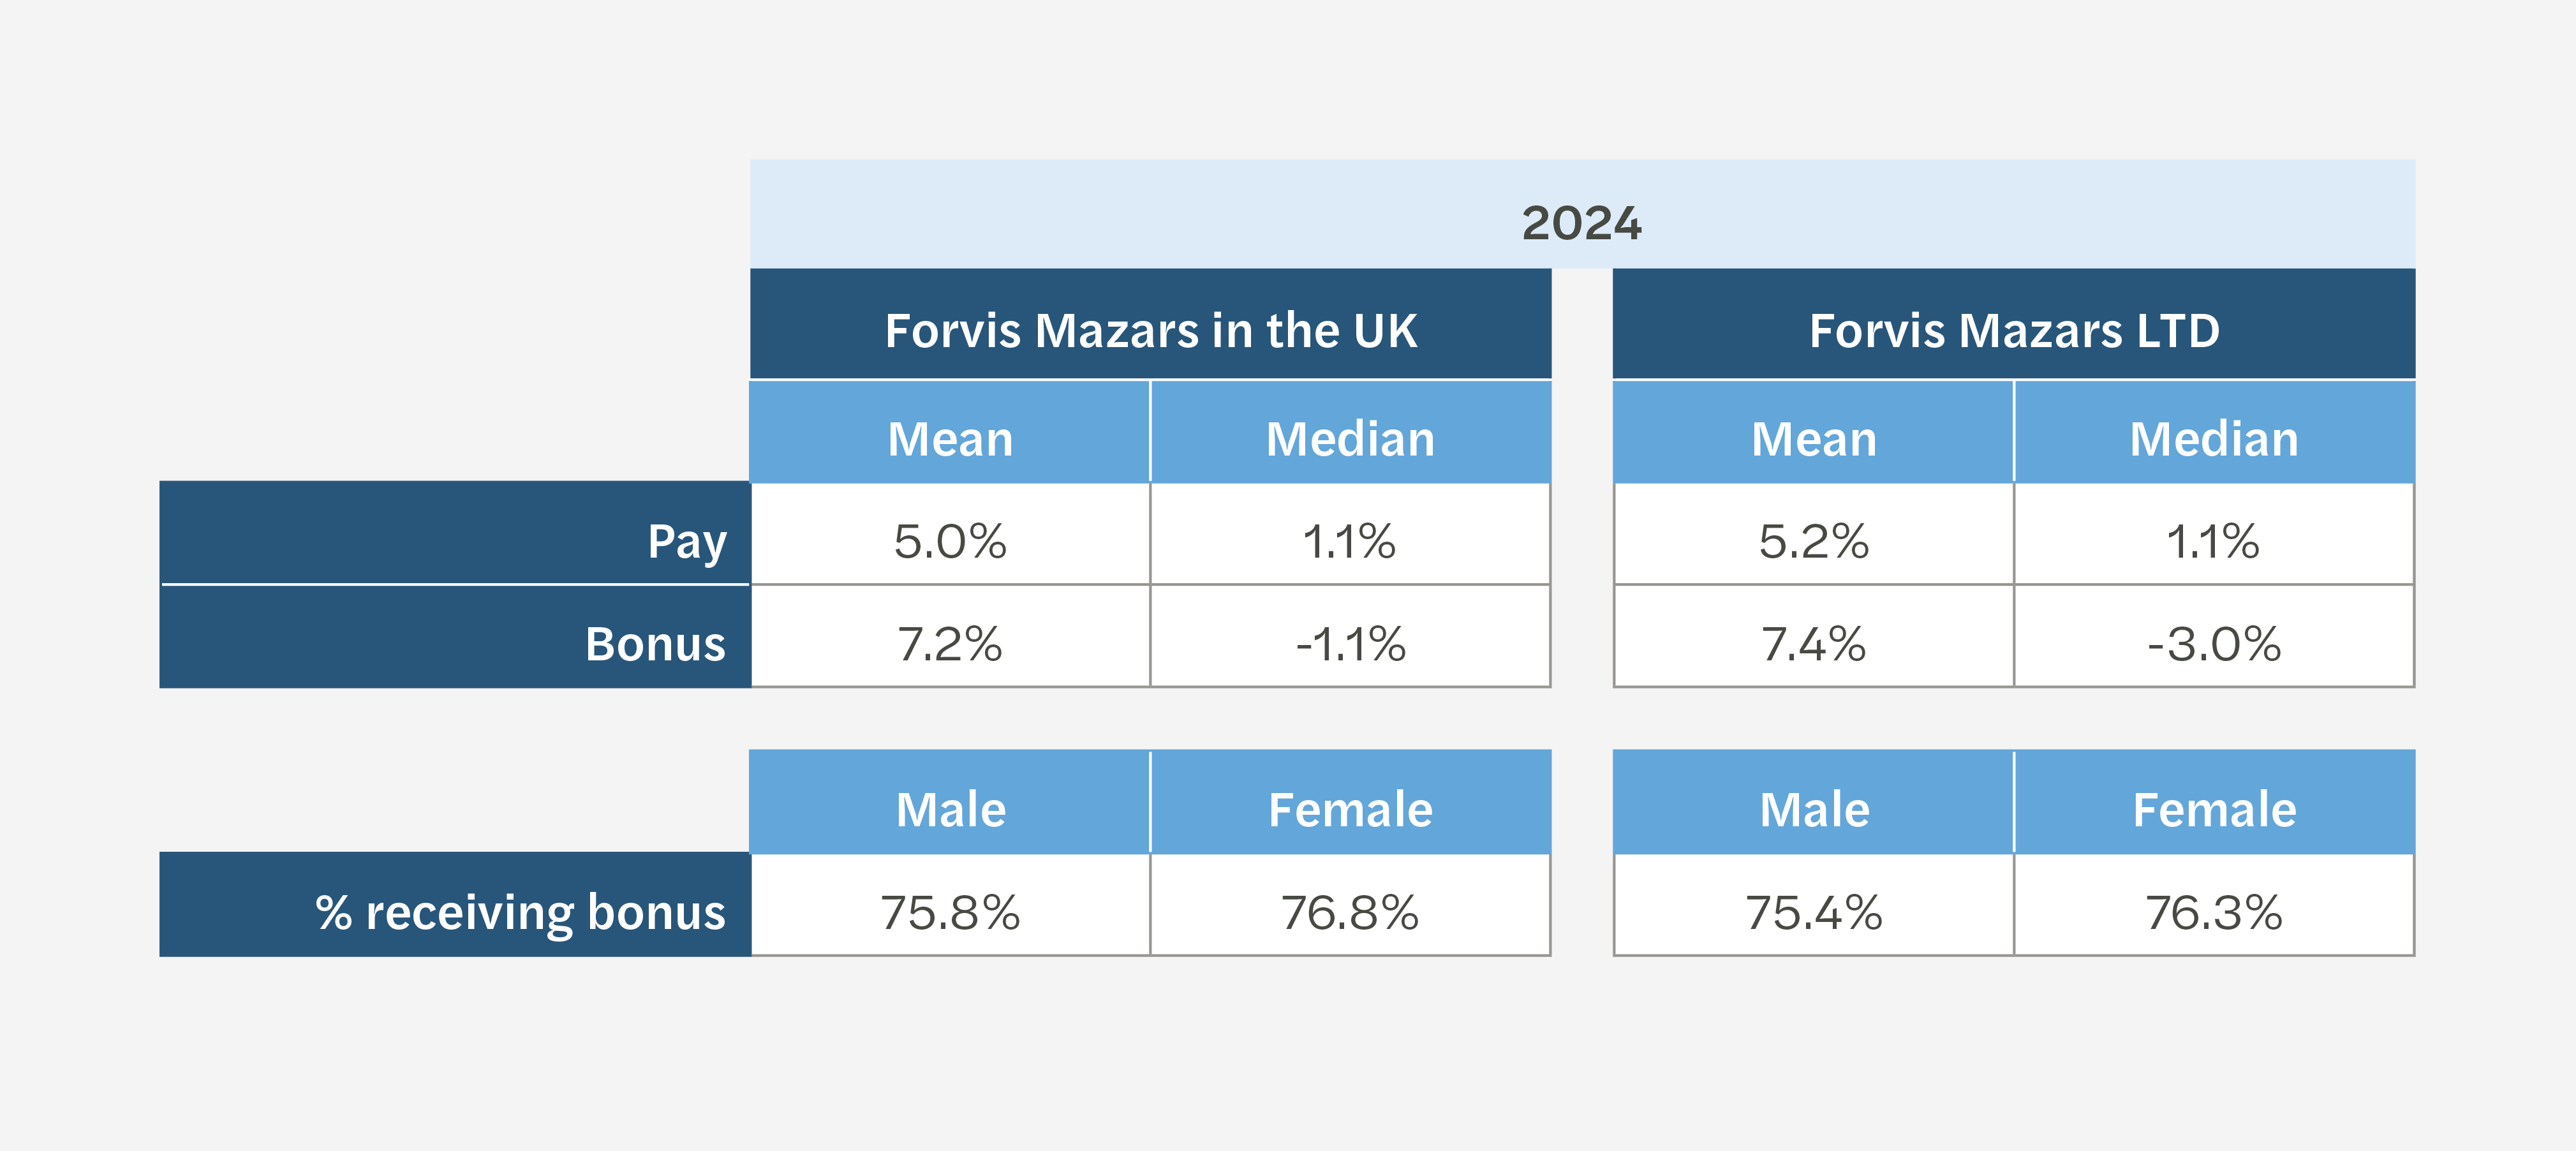This screenshot has height=1151, width=2576.
Task: Click the Female header under the UK table
Action: click(1350, 808)
